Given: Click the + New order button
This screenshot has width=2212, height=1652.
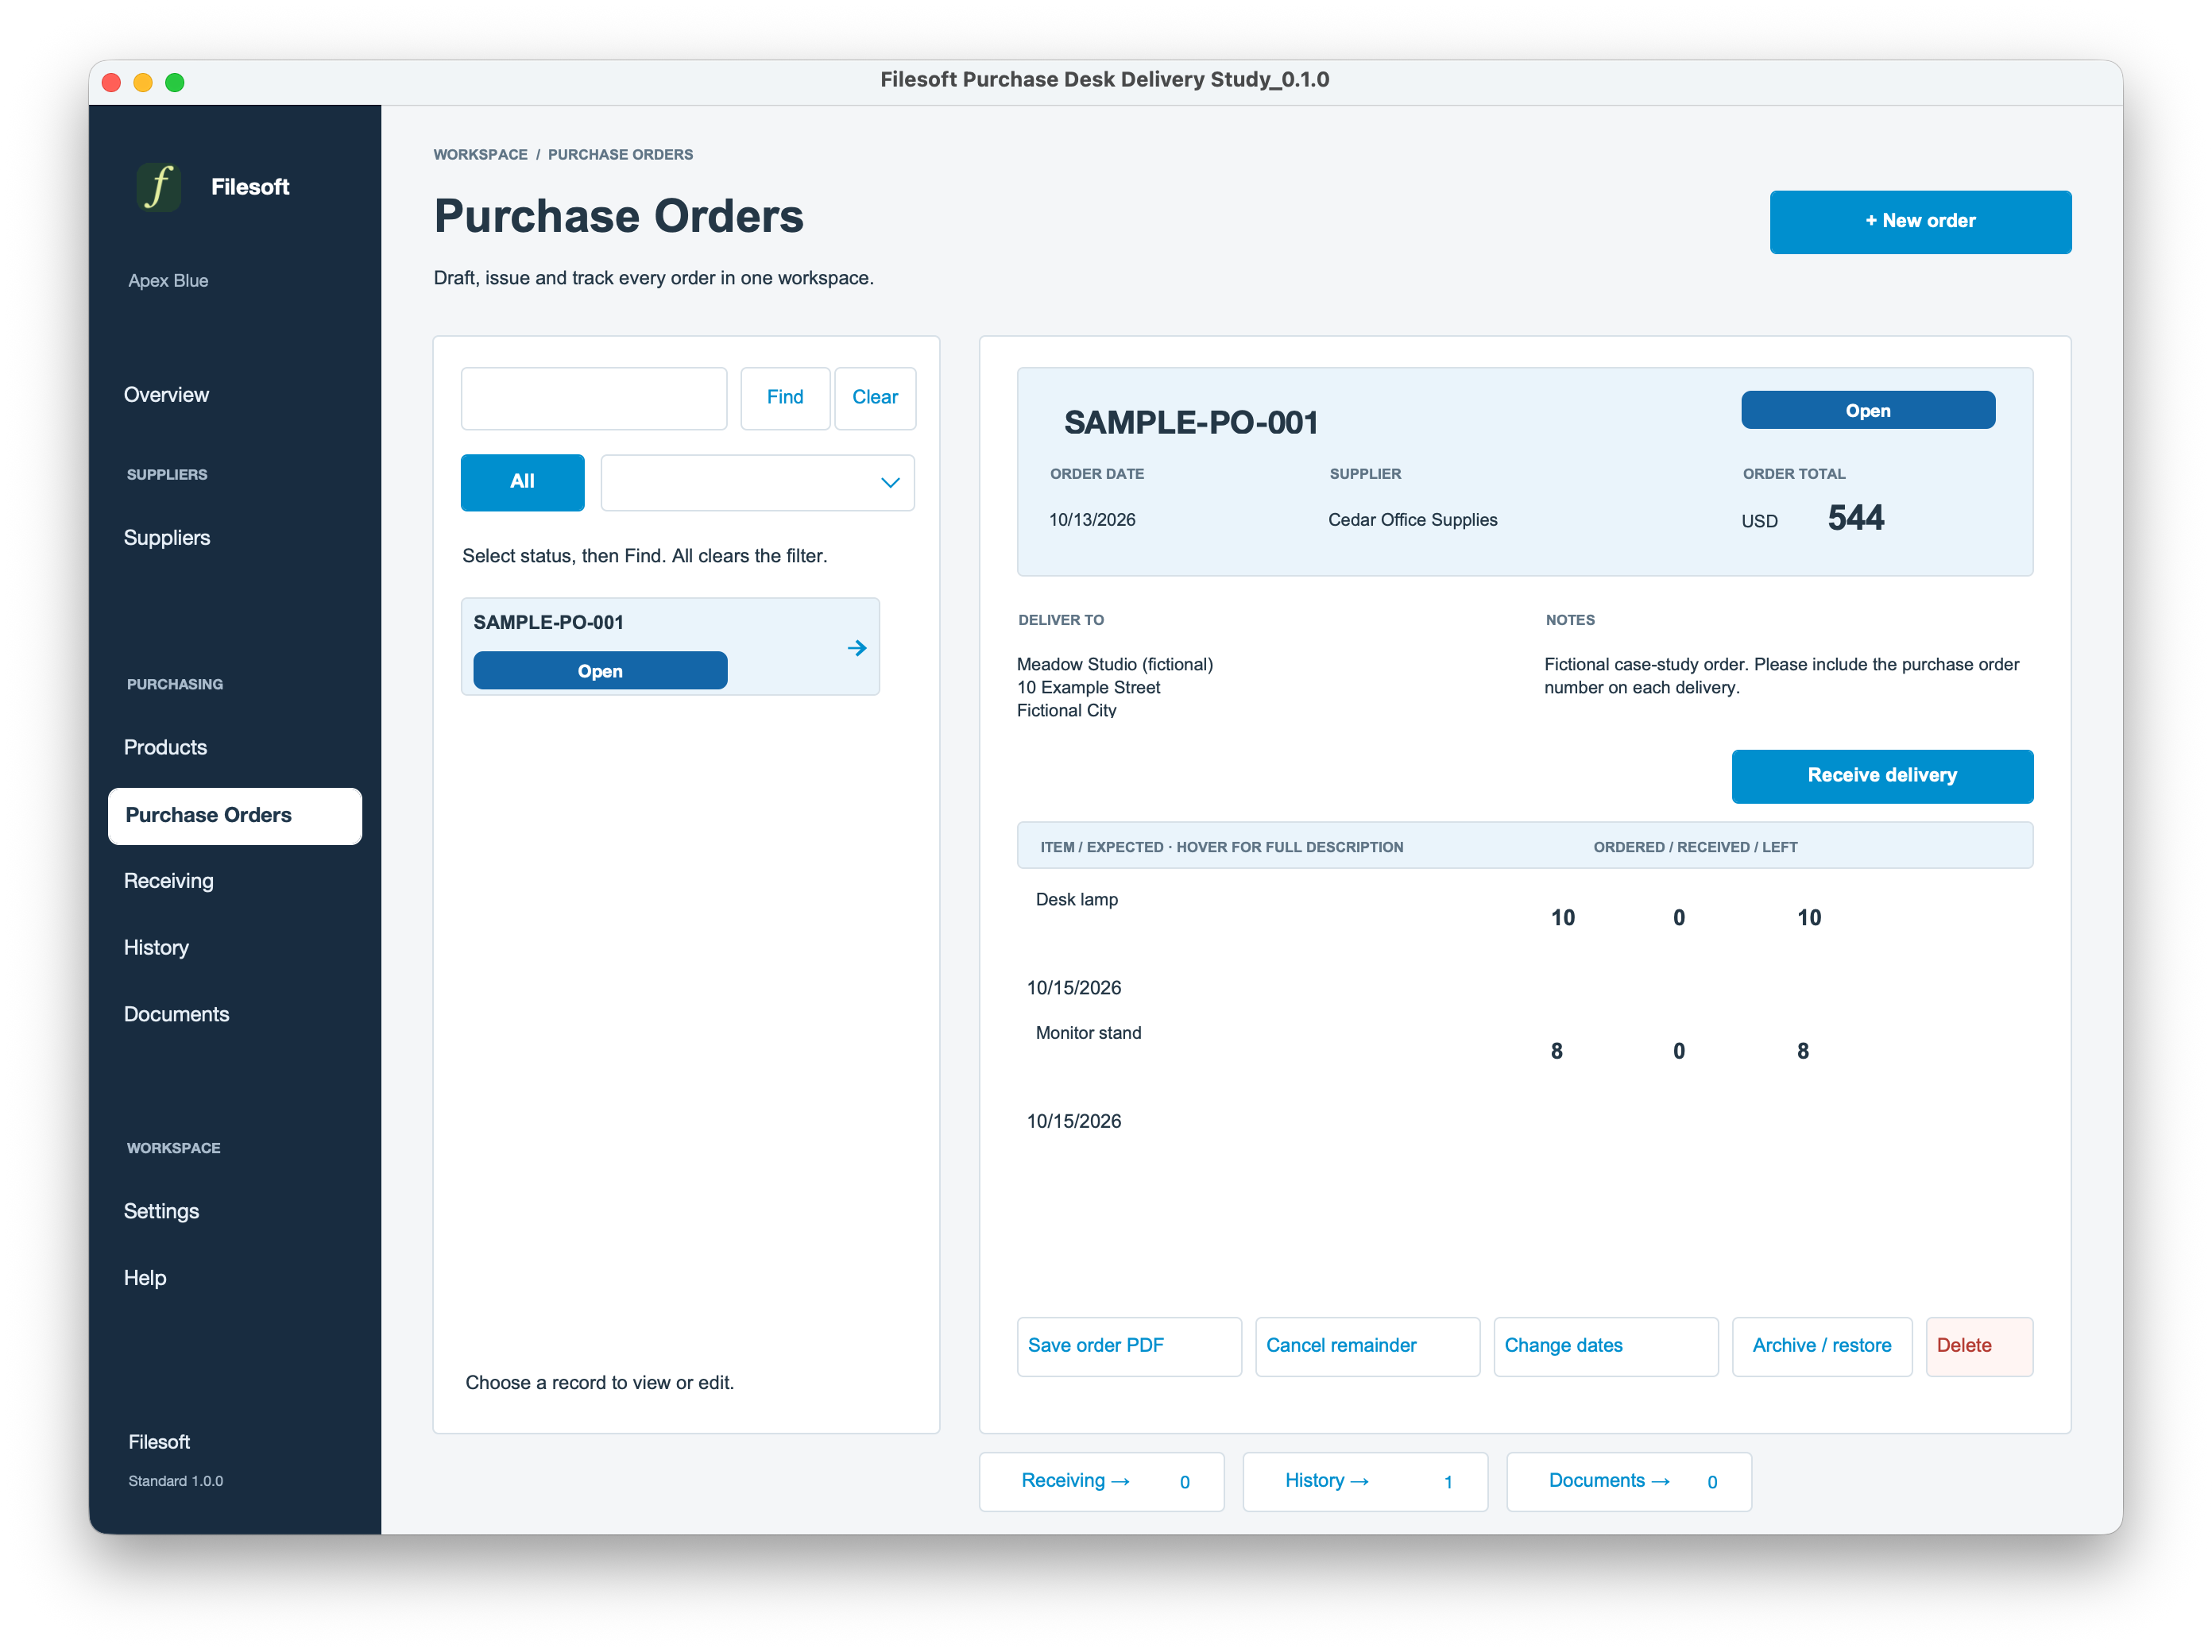Looking at the screenshot, I should click(x=1920, y=222).
